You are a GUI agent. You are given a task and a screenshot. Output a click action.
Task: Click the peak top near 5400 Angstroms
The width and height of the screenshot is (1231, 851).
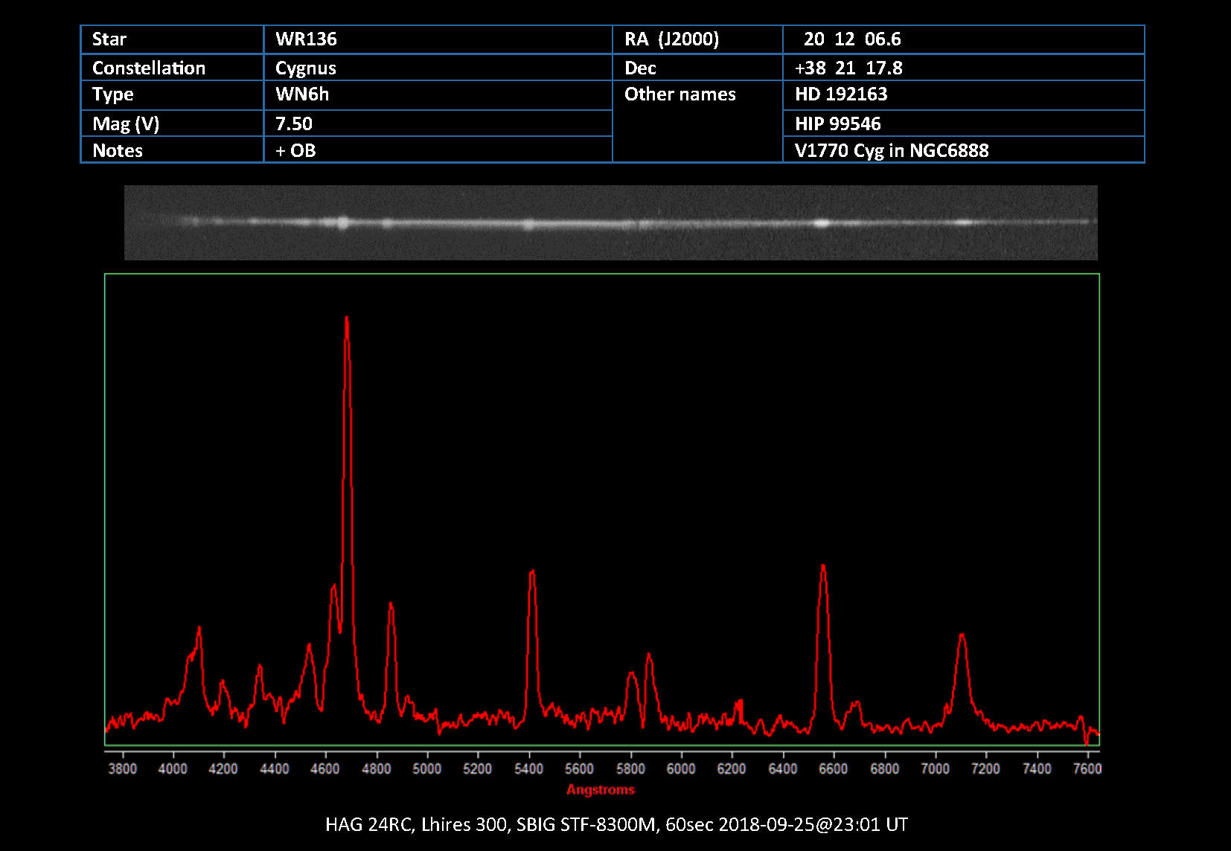pyautogui.click(x=531, y=572)
